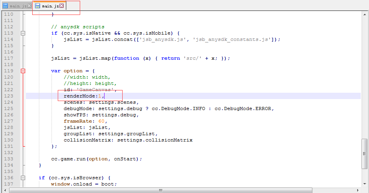Click the 'var' keyword on line 119
This screenshot has width=369, height=193.
(56, 71)
